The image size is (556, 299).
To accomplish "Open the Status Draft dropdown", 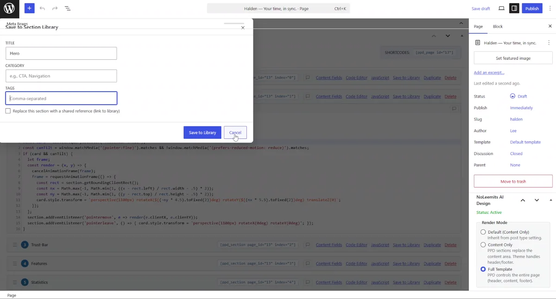I will 518,96.
